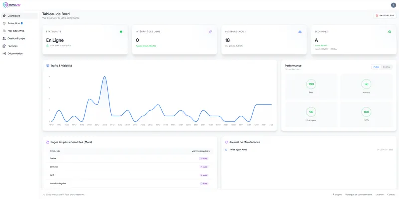399x199 pixels.
Task: Click the maintenance entry date
Action: [x=385, y=150]
